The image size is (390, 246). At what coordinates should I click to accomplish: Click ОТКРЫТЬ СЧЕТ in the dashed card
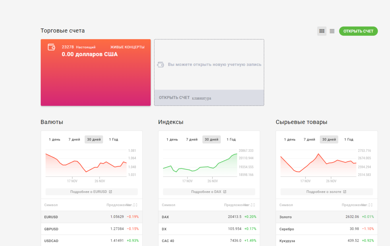coord(174,97)
